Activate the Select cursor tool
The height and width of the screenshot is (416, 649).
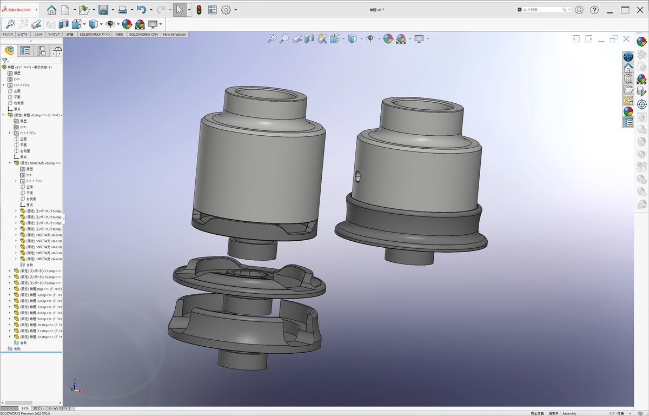(x=181, y=10)
